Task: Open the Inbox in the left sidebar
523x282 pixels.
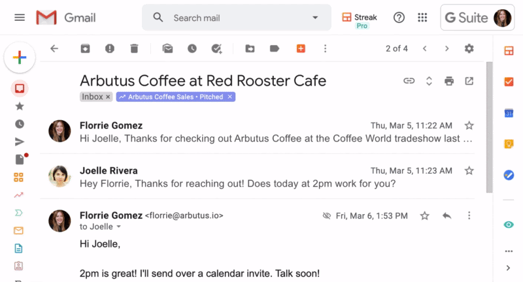Action: tap(20, 89)
